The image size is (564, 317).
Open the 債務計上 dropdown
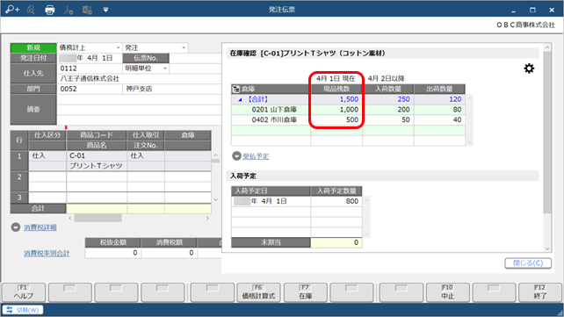(x=118, y=47)
